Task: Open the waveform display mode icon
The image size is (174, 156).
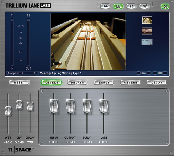Action: click(x=105, y=6)
